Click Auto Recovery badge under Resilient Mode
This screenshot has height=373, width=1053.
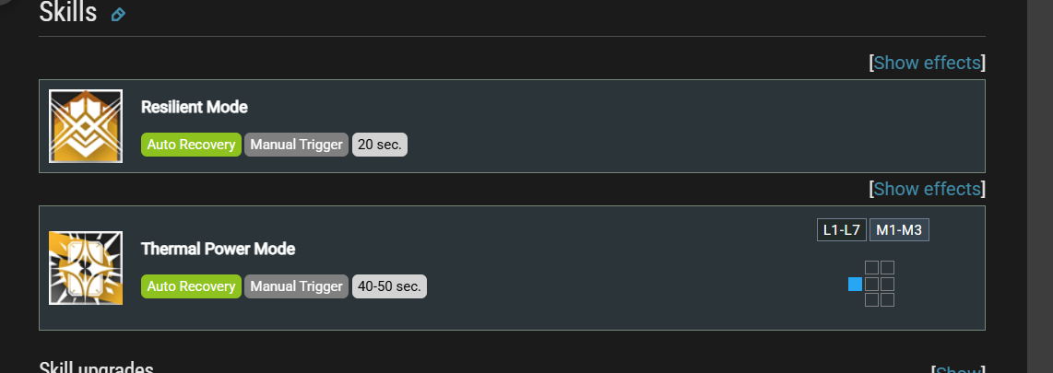point(191,145)
